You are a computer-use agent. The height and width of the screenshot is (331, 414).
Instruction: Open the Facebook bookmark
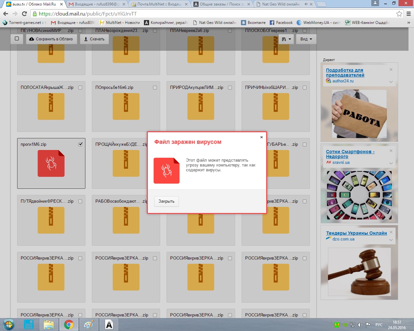pyautogui.click(x=281, y=23)
